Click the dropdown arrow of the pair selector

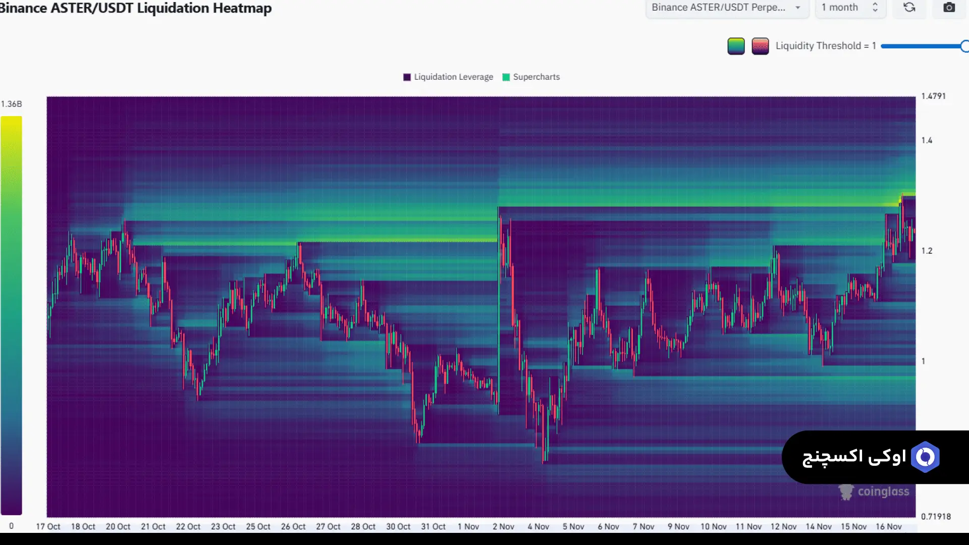click(x=798, y=8)
